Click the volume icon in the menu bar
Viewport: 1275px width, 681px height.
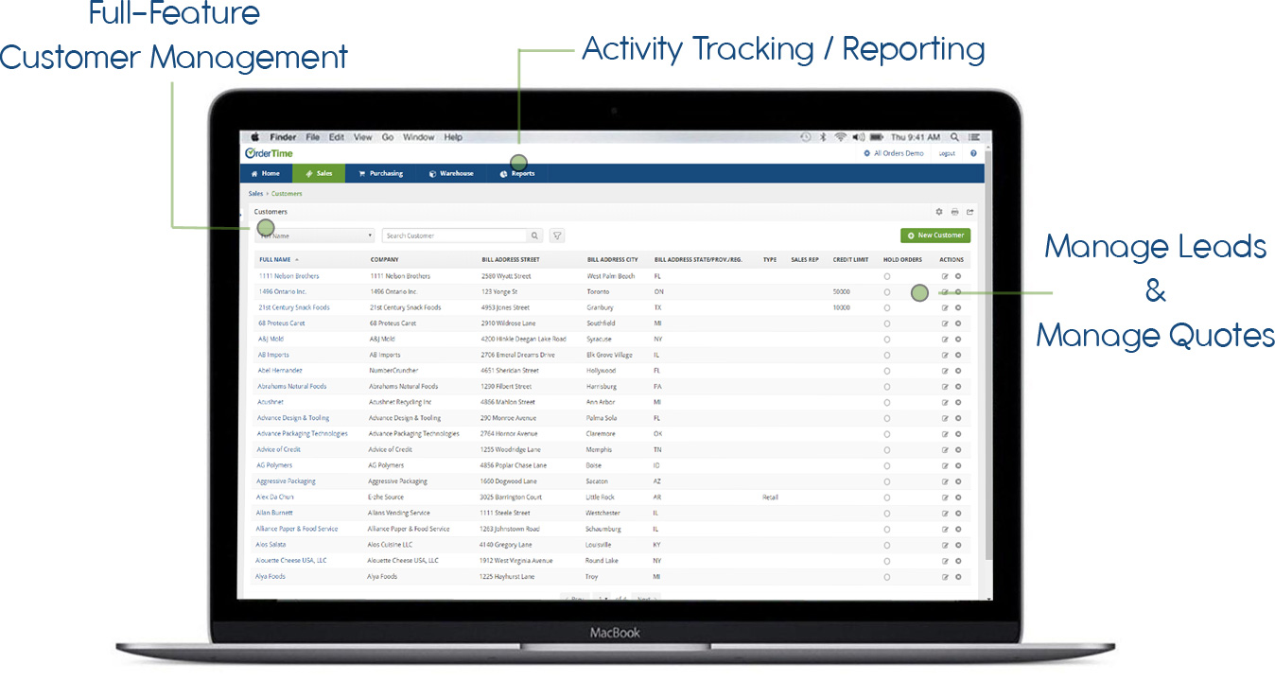point(859,137)
